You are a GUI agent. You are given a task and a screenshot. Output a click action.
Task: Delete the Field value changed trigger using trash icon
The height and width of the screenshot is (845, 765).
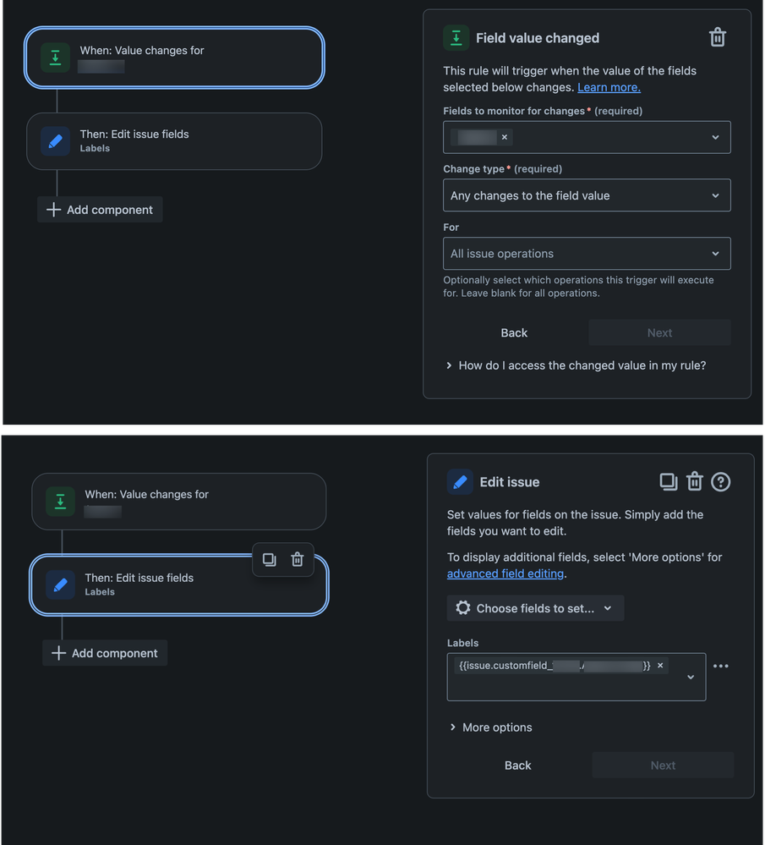click(x=718, y=37)
